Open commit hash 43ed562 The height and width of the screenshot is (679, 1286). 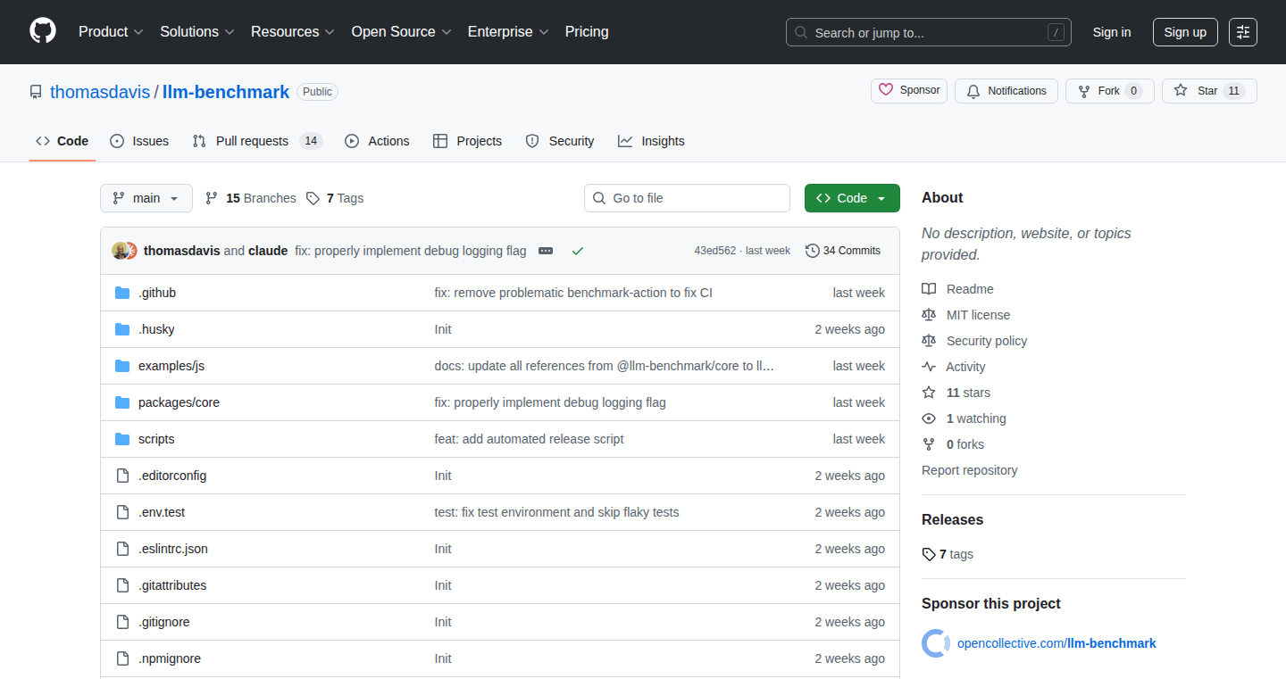pyautogui.click(x=714, y=251)
